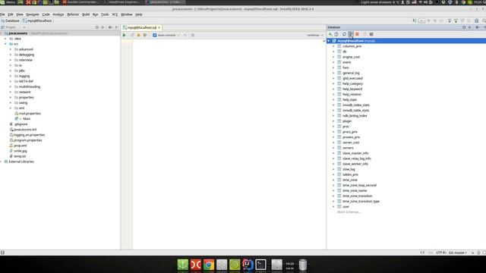486x273 pixels.
Task: Click the Duplicate data source icon
Action: coord(336,34)
